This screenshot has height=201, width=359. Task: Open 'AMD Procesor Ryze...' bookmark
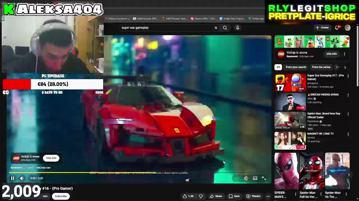(174, 19)
